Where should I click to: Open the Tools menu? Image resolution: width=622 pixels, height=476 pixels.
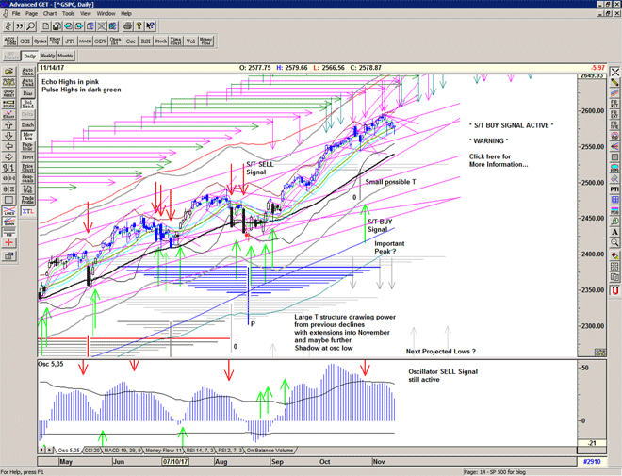pyautogui.click(x=69, y=14)
